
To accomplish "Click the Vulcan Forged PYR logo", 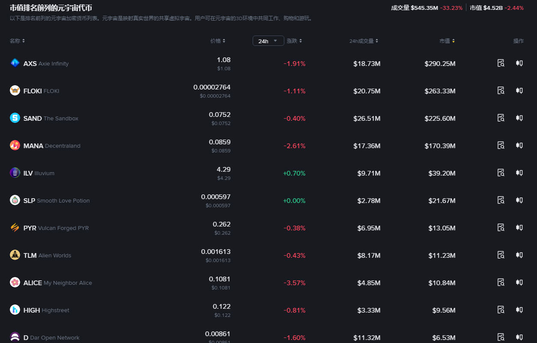I will 15,227.
